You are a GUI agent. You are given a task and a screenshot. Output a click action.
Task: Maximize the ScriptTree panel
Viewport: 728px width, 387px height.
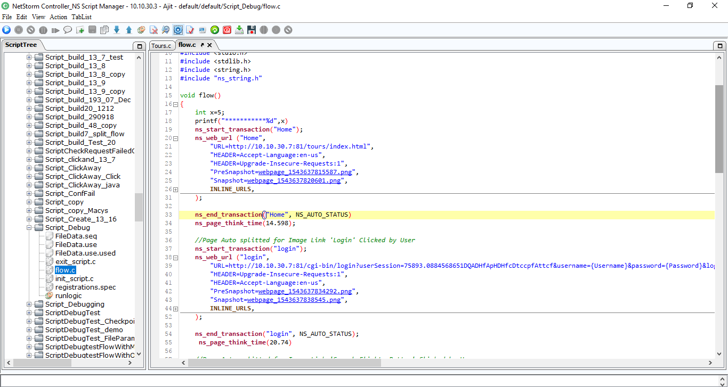click(x=139, y=46)
